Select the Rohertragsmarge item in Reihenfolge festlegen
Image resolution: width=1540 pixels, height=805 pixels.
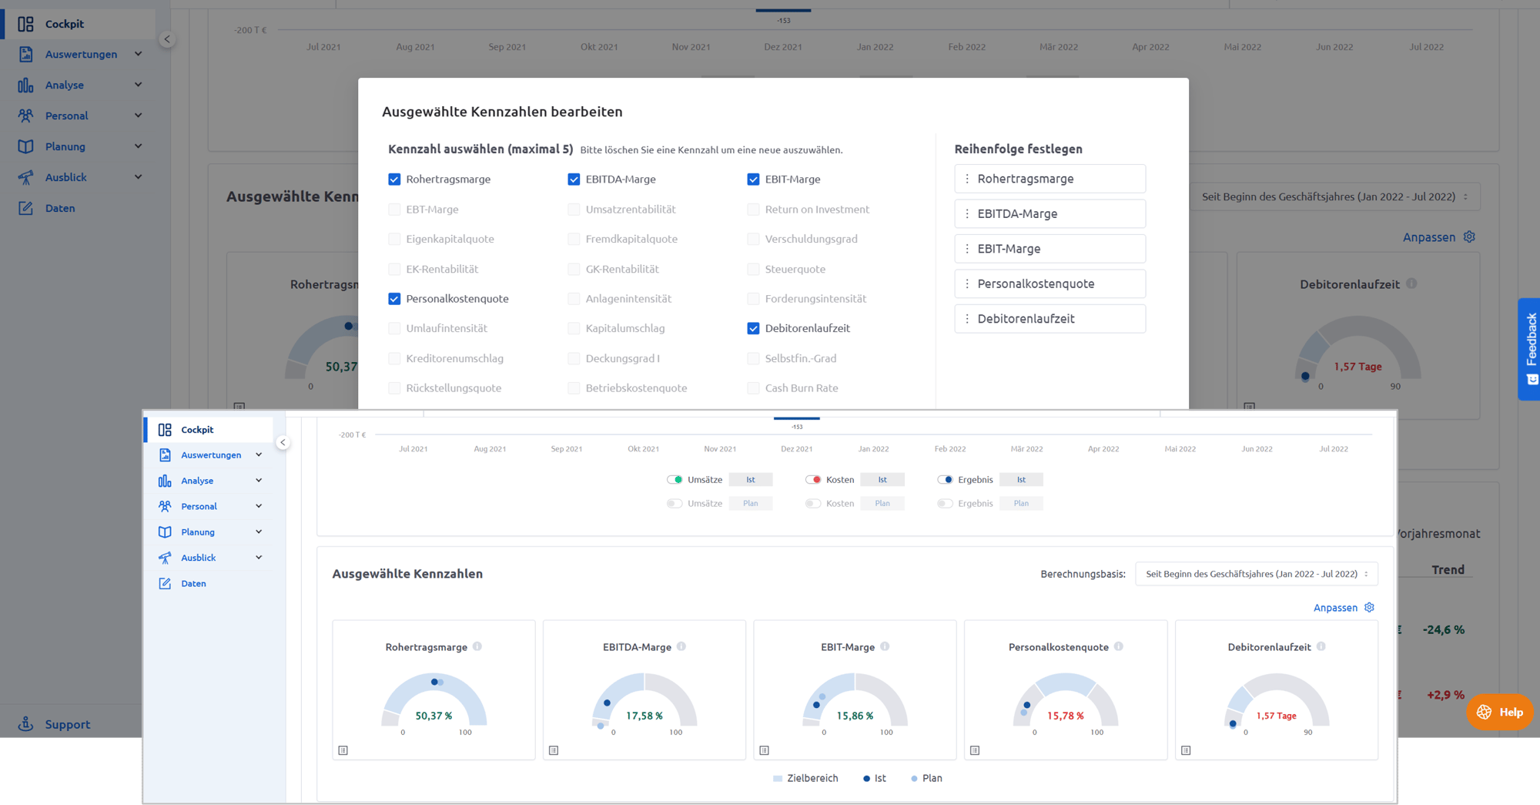tap(1050, 179)
